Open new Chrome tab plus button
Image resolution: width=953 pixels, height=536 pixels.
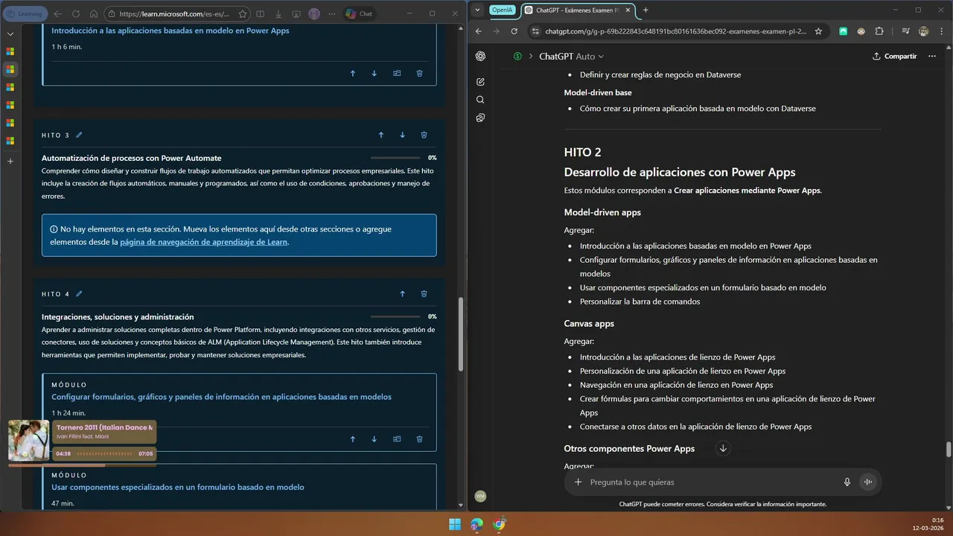646,10
